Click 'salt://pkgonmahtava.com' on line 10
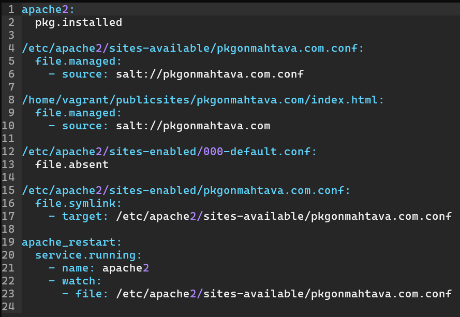Screen dimensions: 460x317 point(192,126)
